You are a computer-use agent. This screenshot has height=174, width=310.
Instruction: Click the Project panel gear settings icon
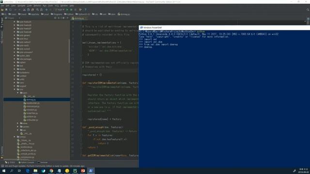coord(63,18)
